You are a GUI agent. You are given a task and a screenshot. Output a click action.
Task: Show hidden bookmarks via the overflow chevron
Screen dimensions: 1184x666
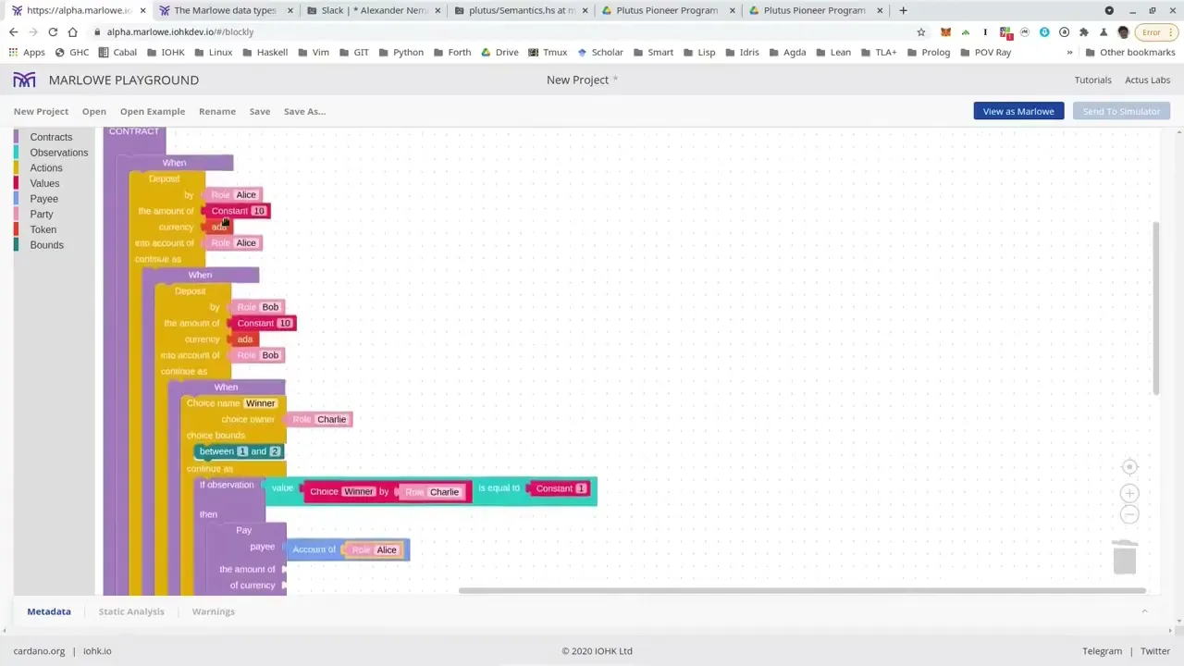point(1070,53)
